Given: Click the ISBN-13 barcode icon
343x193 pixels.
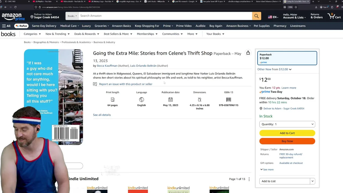Looking at the screenshot, I should coord(229,99).
